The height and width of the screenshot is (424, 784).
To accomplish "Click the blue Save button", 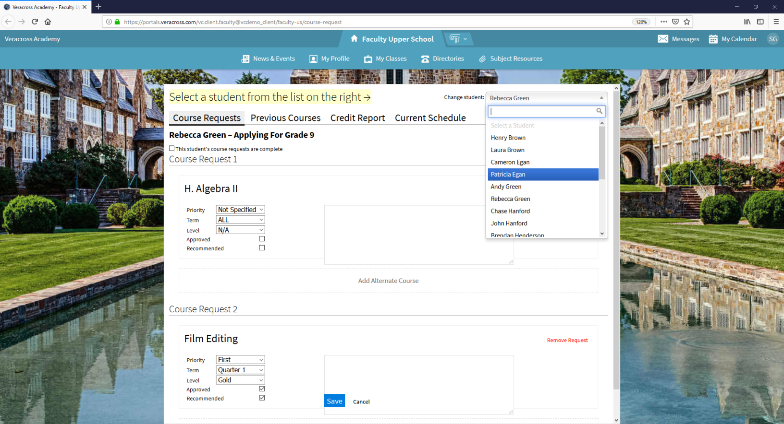I will [x=334, y=401].
